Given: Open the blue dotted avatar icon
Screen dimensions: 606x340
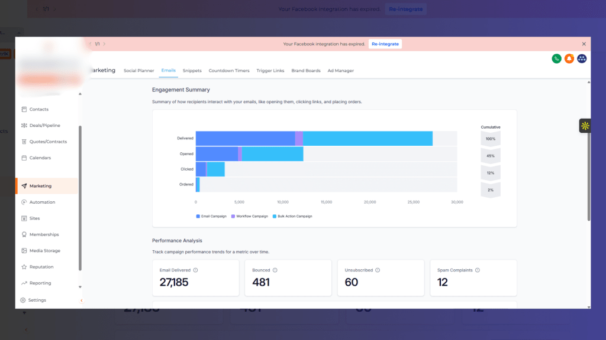Looking at the screenshot, I should coord(582,58).
